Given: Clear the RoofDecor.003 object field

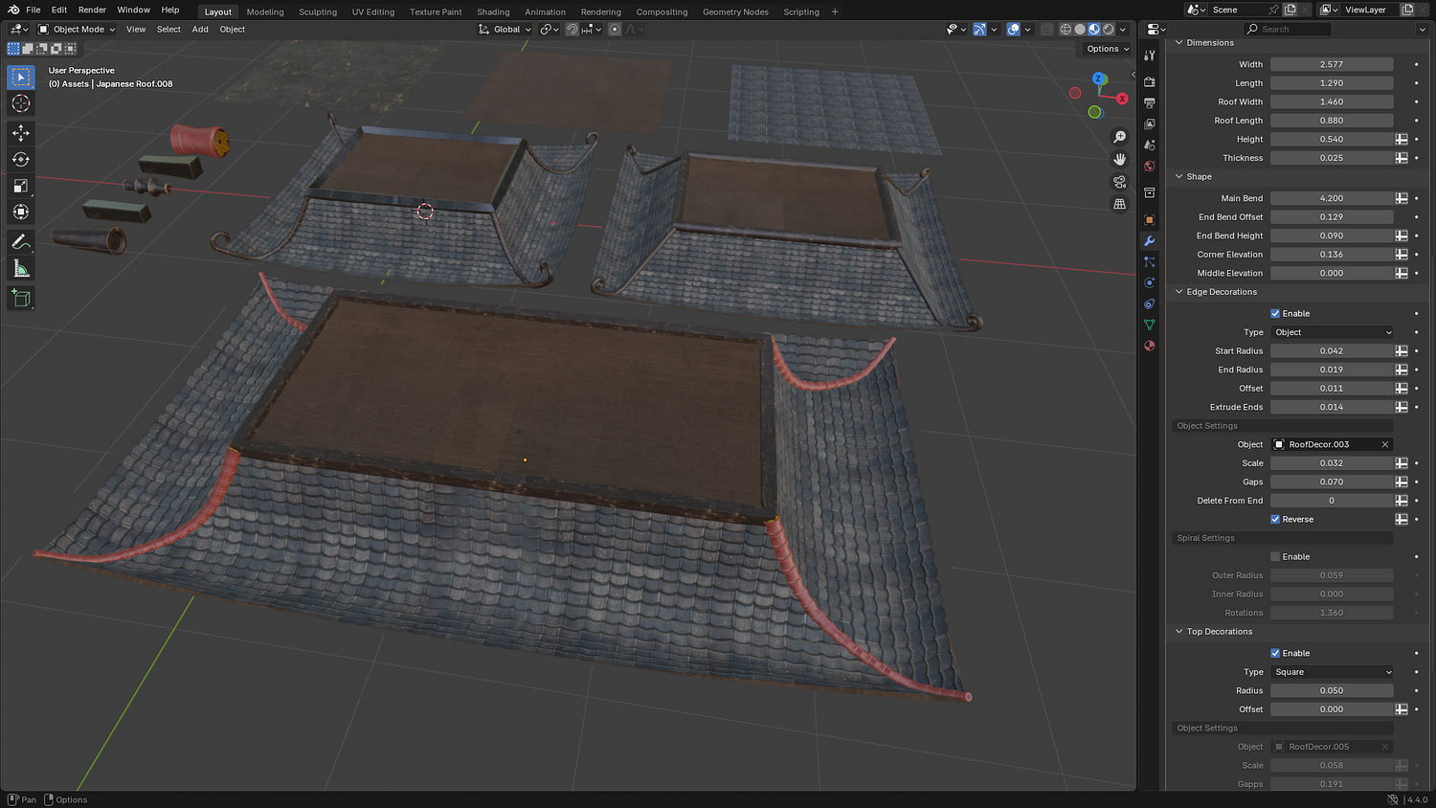Looking at the screenshot, I should 1384,445.
